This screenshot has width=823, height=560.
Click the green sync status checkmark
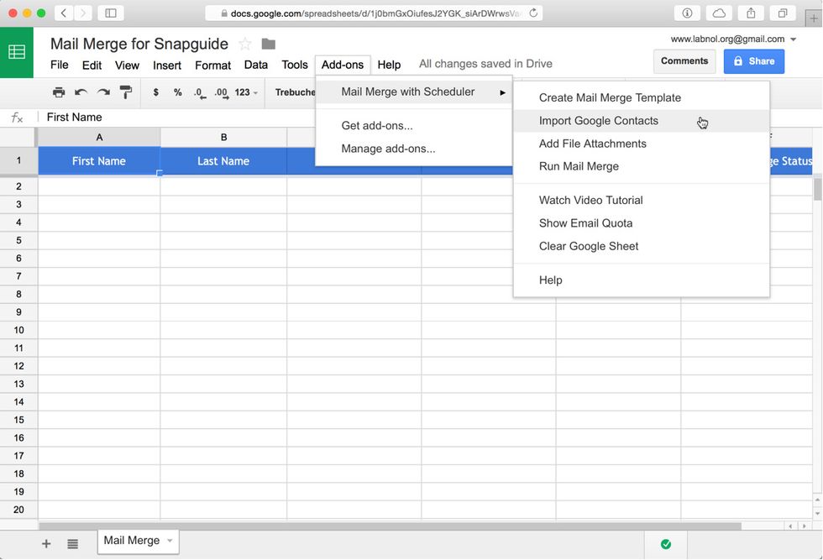[665, 544]
